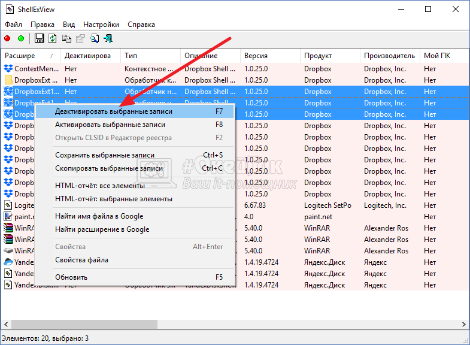The height and width of the screenshot is (345, 470).
Task: Click Контекстное type cell
Action: 149,69
